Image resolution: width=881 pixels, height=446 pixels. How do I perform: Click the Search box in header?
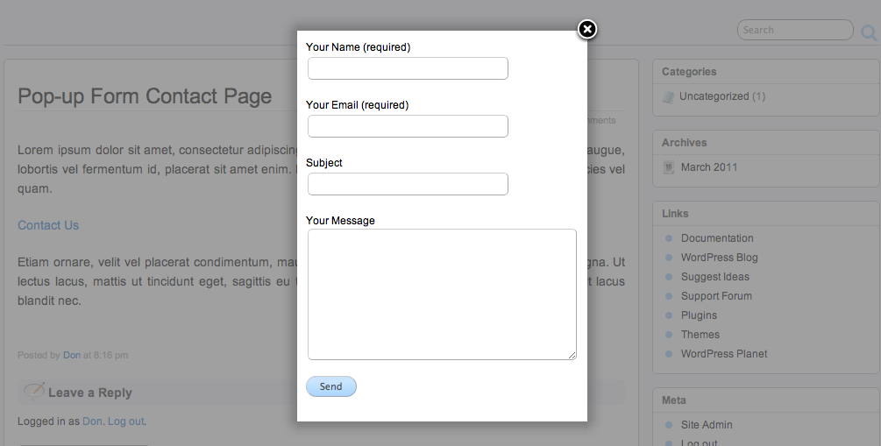(795, 30)
